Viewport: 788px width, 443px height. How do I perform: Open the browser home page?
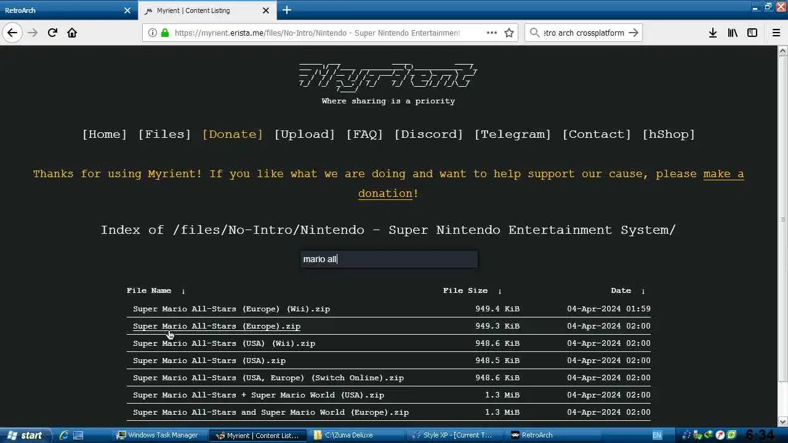click(x=72, y=33)
